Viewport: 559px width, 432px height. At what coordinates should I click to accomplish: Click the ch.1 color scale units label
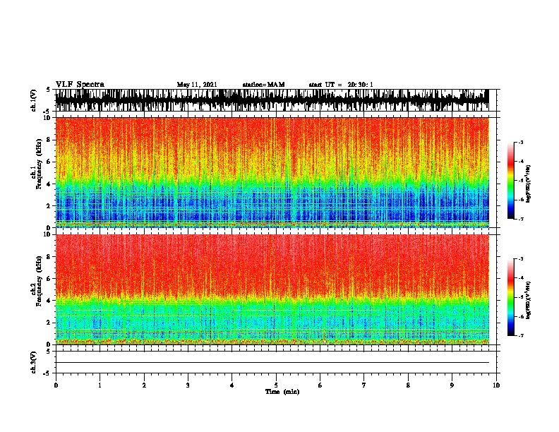[529, 184]
